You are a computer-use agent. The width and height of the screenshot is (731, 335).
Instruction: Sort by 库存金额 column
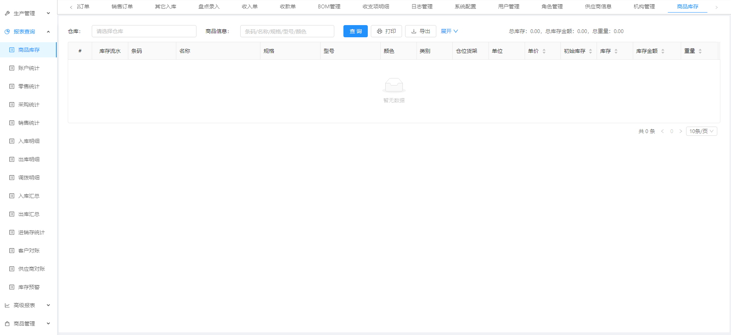(663, 51)
